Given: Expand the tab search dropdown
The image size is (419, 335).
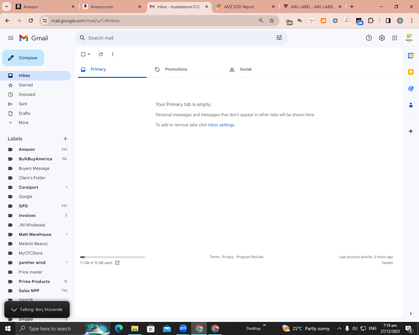Looking at the screenshot, I should [6, 7].
